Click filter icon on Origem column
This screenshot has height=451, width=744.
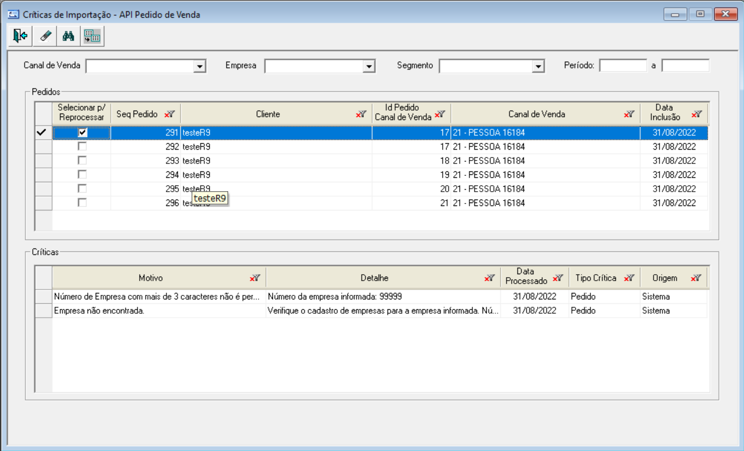696,278
